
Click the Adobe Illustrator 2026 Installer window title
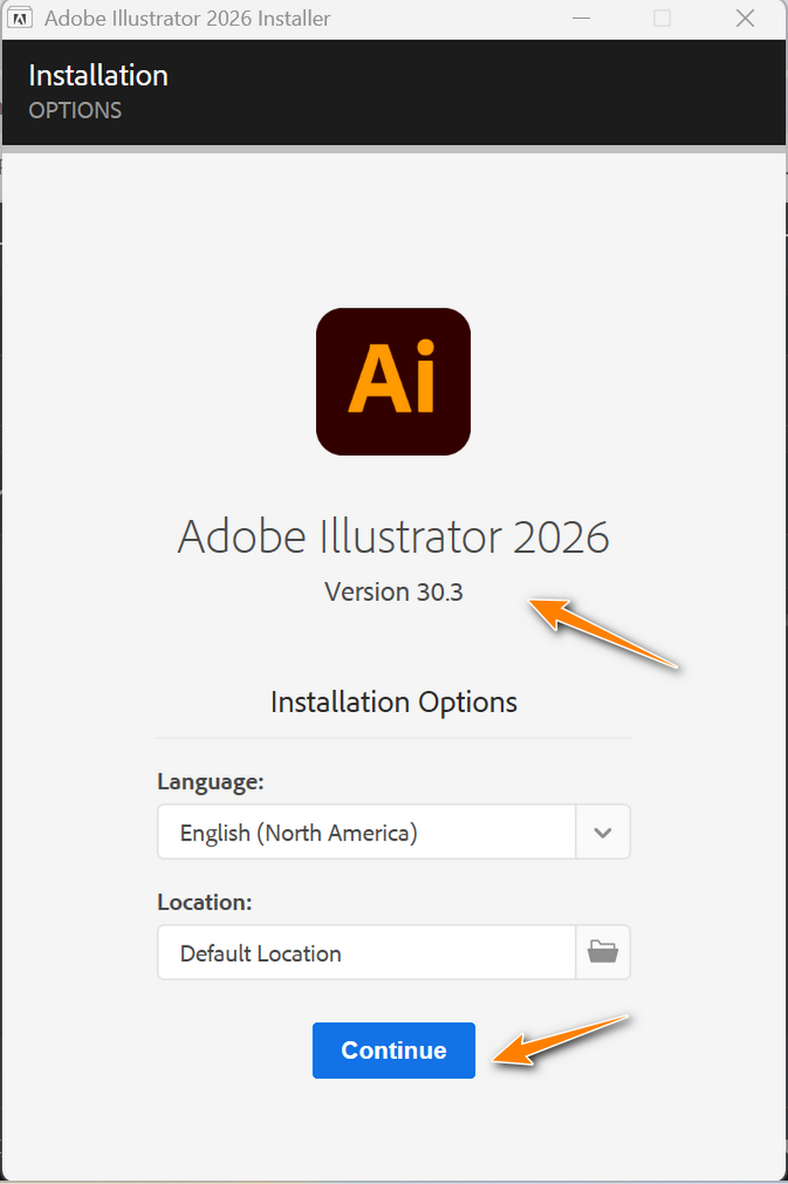pyautogui.click(x=187, y=18)
